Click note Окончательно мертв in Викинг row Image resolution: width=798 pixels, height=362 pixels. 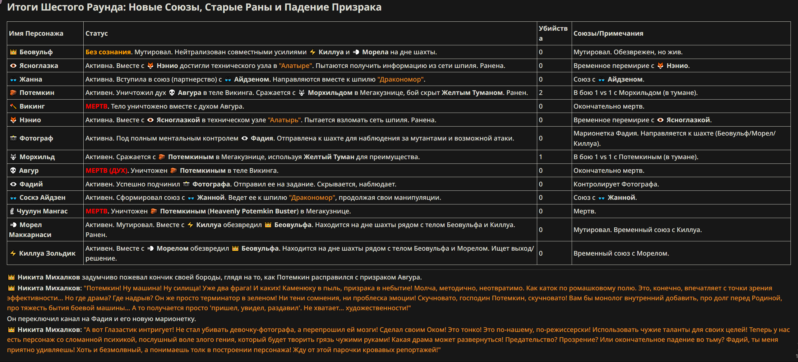click(x=609, y=106)
